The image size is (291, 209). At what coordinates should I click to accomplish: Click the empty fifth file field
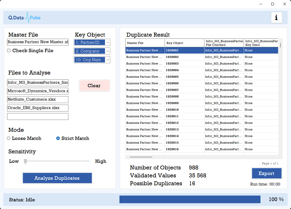pyautogui.click(x=38, y=116)
